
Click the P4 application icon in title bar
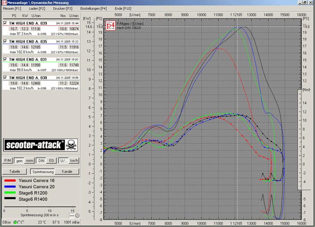pyautogui.click(x=4, y=3)
